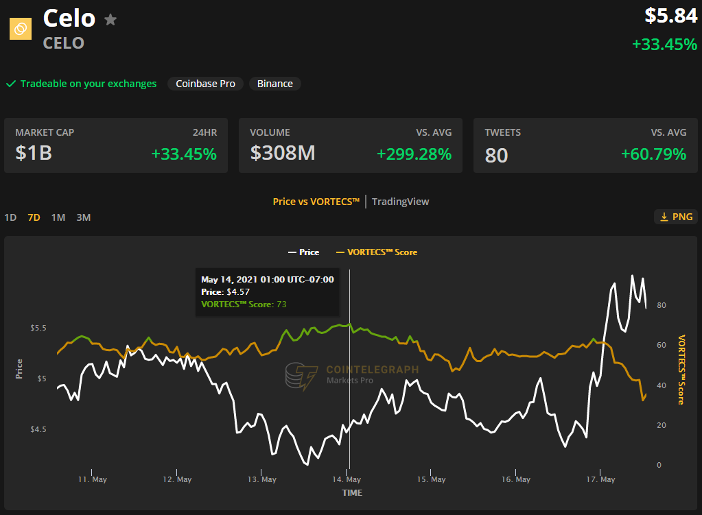Click the Coinbase Pro exchange button
Viewport: 702px width, 515px height.
(205, 84)
